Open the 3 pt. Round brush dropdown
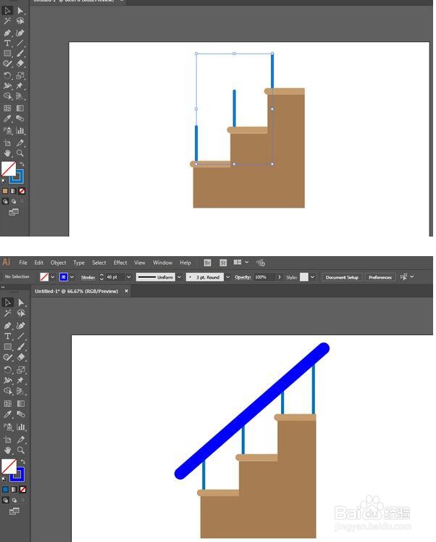The width and height of the screenshot is (436, 542). click(228, 277)
